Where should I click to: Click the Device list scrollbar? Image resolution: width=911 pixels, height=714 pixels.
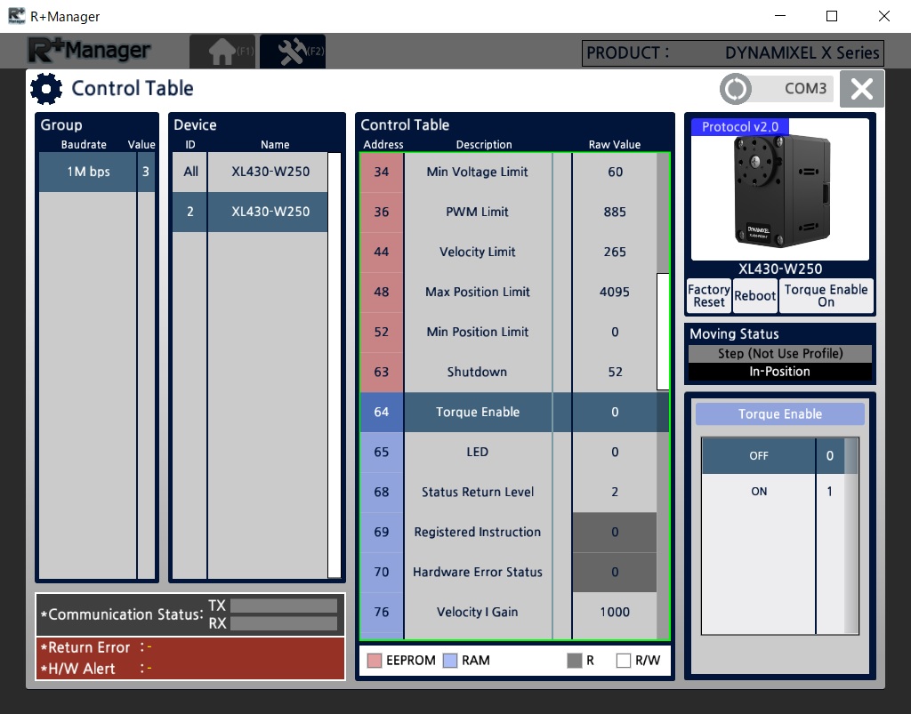point(335,365)
